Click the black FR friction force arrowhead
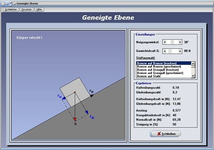 coord(92,95)
